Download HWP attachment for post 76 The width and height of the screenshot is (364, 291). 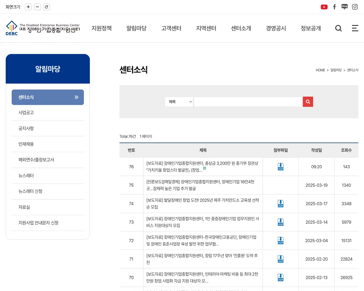point(281,167)
